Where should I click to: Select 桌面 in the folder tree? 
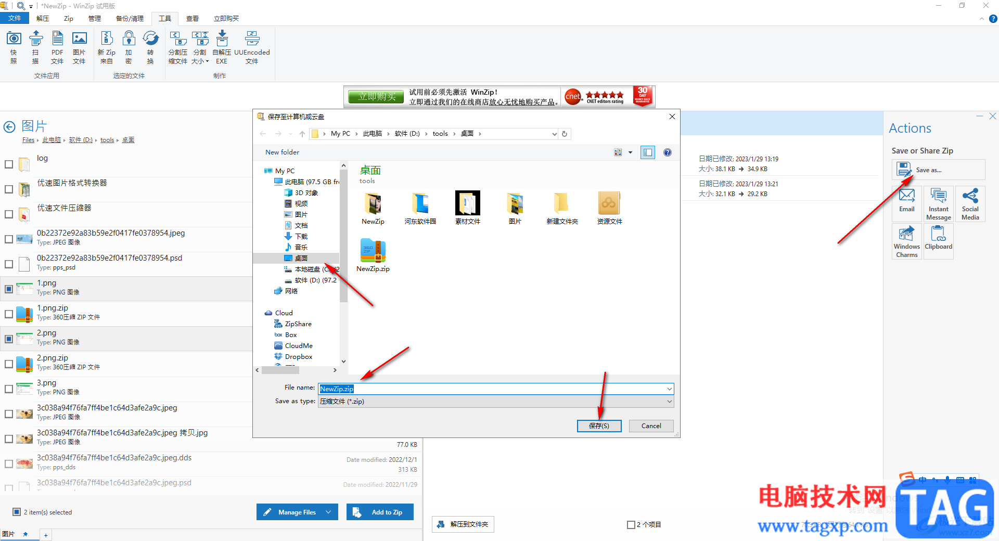coord(301,258)
